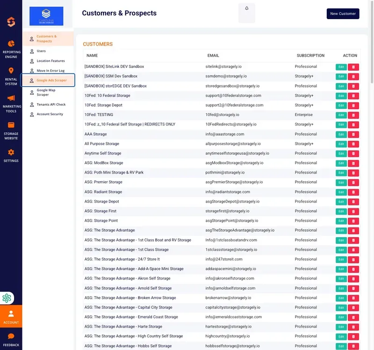Image resolution: width=374 pixels, height=350 pixels.
Task: Click 'ASG: Poth Mini Storage & RV Park'
Action: point(114,172)
